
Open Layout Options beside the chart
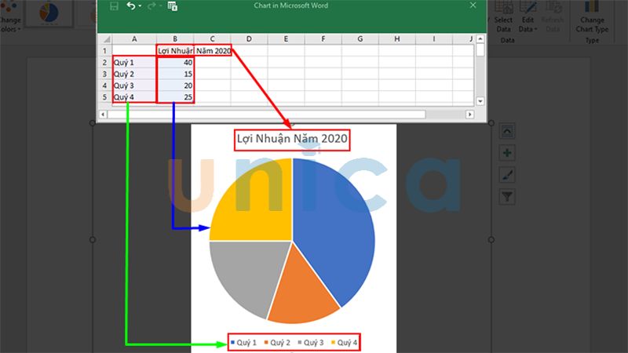point(507,131)
